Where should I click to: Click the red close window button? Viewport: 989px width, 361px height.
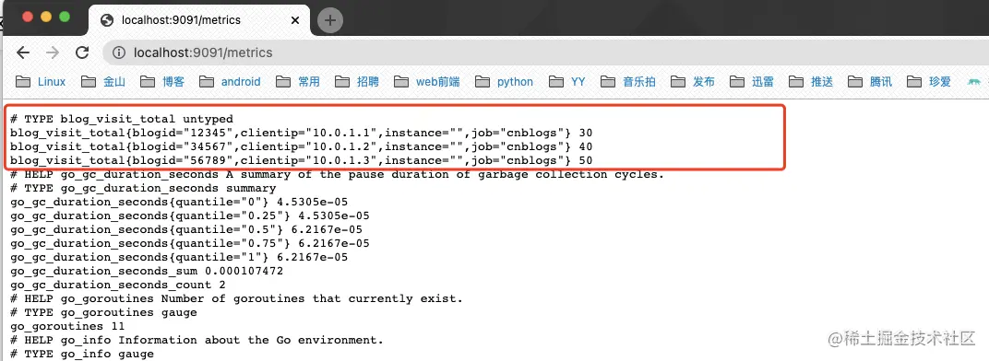point(28,17)
